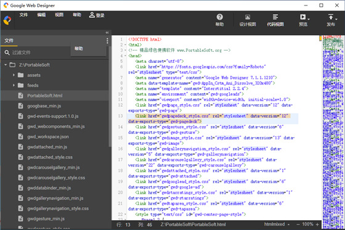Image resolution: width=345 pixels, height=230 pixels.
Task: Zoom in with the plus button
Action: coord(317,224)
